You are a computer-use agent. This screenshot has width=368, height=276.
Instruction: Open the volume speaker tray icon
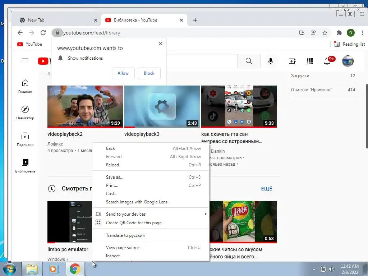[x=332, y=269]
